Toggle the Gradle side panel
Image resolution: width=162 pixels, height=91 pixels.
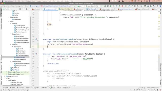coord(161,11)
